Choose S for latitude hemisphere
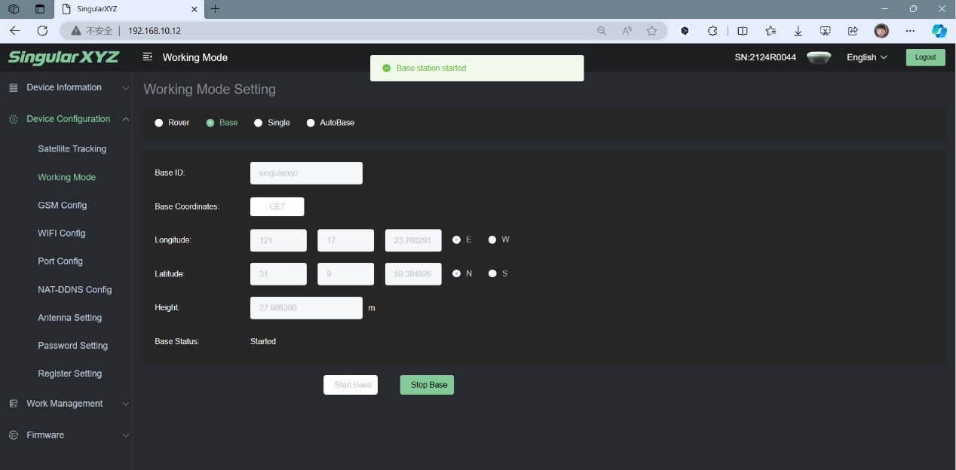The width and height of the screenshot is (956, 470). [x=492, y=273]
